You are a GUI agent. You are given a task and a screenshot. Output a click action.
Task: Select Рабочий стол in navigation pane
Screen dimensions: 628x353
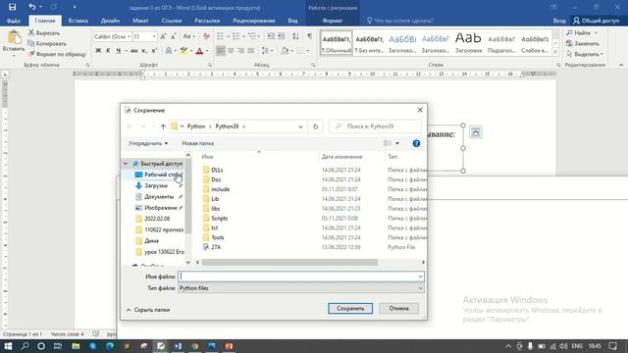[x=158, y=175]
